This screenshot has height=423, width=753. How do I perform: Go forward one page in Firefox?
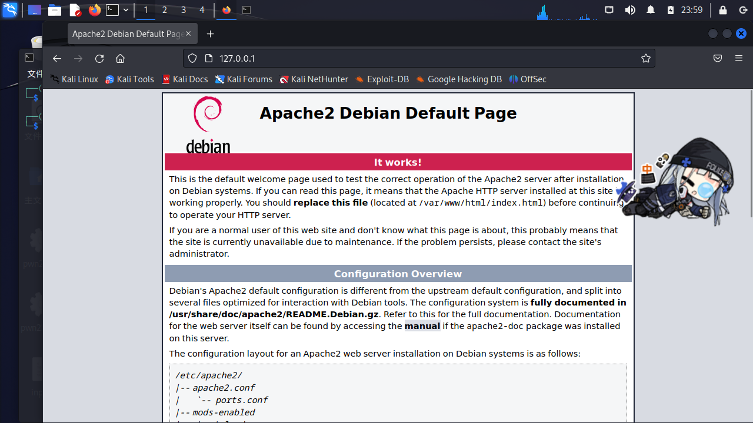coord(78,58)
